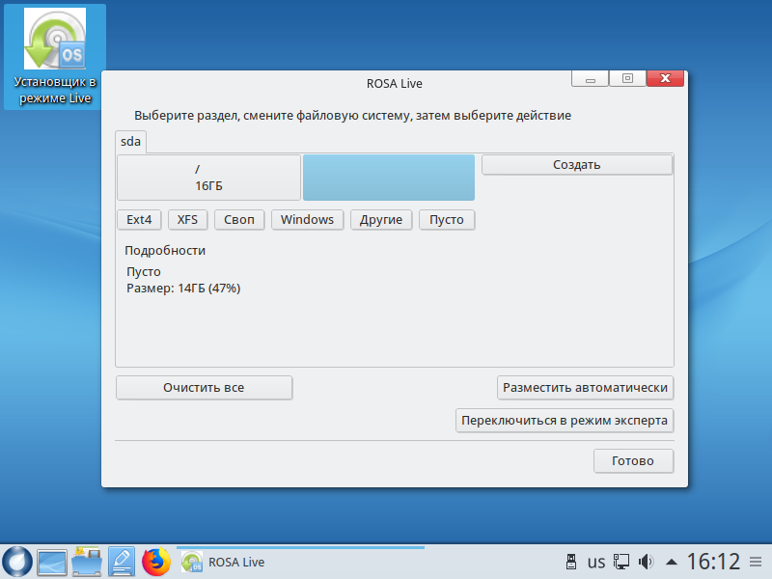This screenshot has height=579, width=772.
Task: Select the empty blue partition space
Action: coord(389,177)
